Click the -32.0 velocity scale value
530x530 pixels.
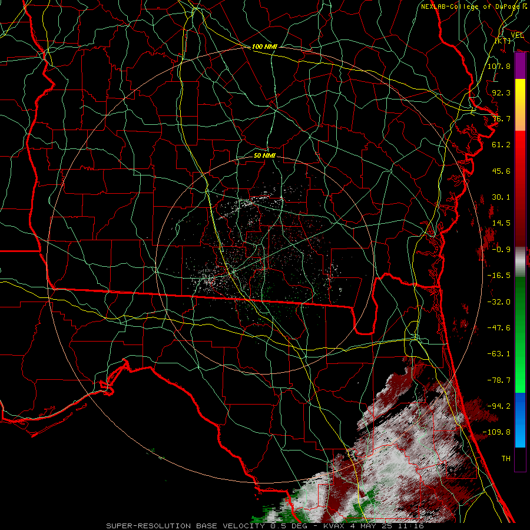click(x=499, y=302)
